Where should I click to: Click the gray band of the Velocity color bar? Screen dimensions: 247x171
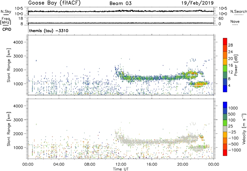click(225, 129)
